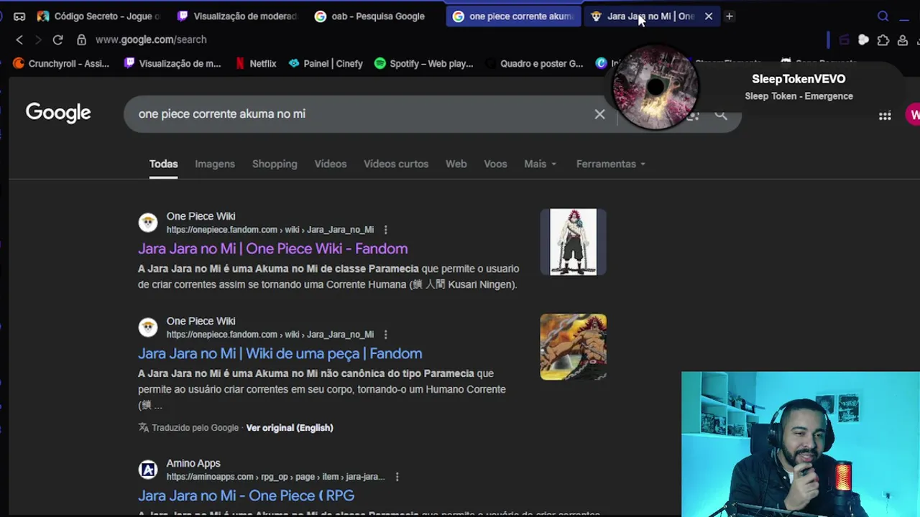Open the standing character thumbnail of first result
This screenshot has width=920, height=517.
(x=573, y=242)
